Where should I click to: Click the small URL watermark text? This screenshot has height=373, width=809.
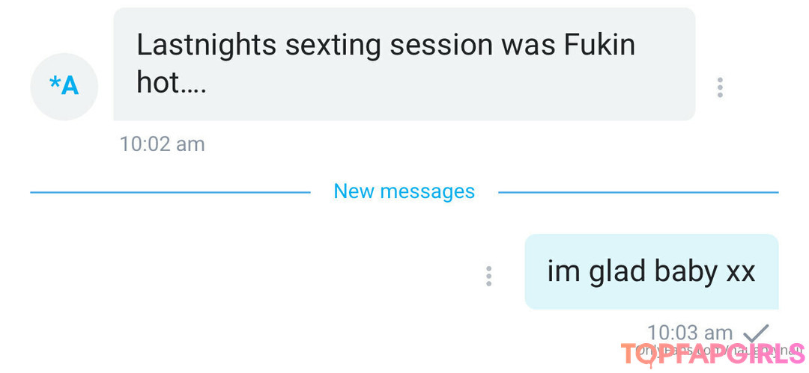pos(720,351)
